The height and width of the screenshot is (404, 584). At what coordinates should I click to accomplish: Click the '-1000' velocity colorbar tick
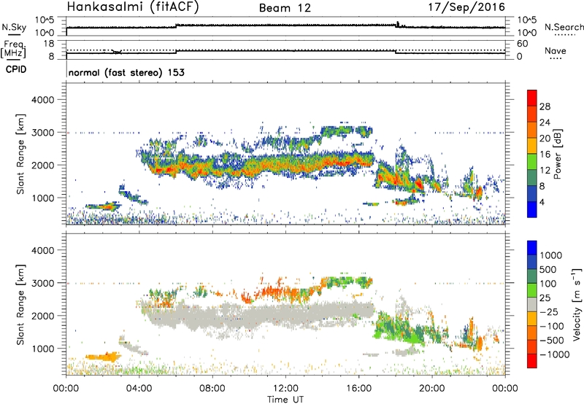coord(554,354)
